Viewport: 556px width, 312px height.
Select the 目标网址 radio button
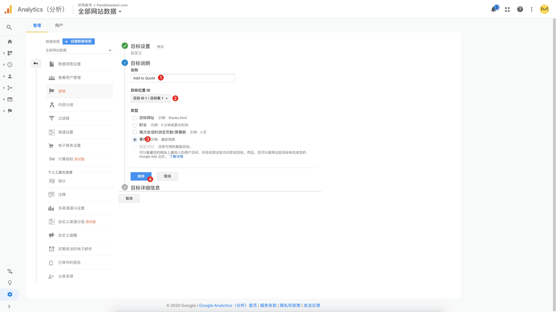(135, 118)
